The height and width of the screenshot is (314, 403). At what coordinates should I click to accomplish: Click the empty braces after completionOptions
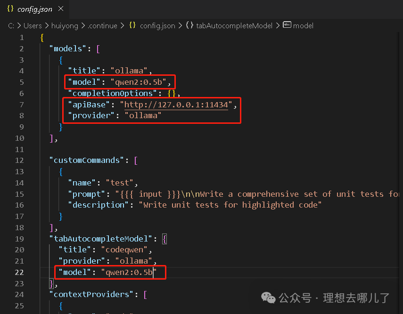(172, 93)
